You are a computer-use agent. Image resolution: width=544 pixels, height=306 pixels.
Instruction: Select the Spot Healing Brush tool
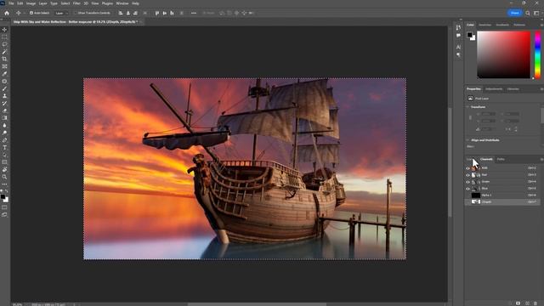[4, 82]
